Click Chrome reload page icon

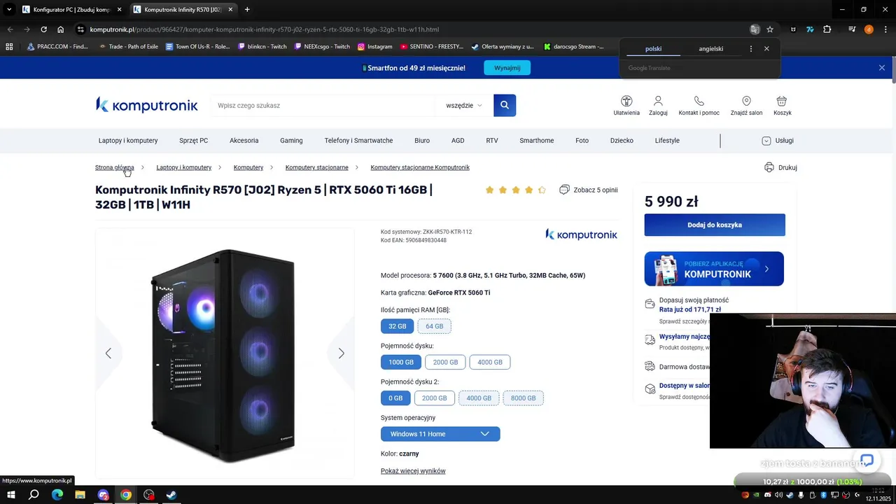click(x=43, y=29)
